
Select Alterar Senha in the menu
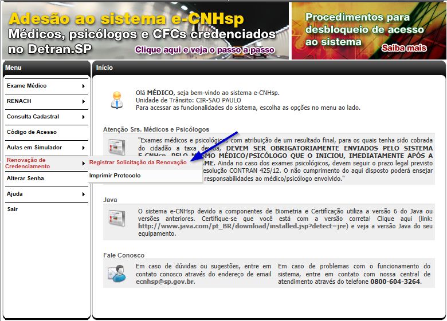coord(25,179)
